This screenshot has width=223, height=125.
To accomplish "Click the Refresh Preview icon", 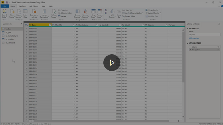I will click(54, 12).
